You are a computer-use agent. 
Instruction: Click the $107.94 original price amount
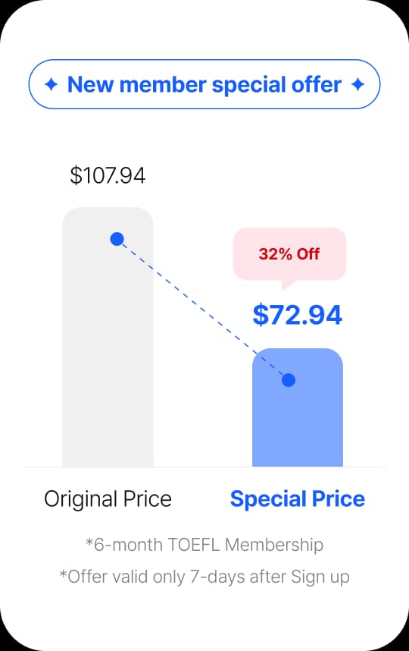tap(108, 175)
